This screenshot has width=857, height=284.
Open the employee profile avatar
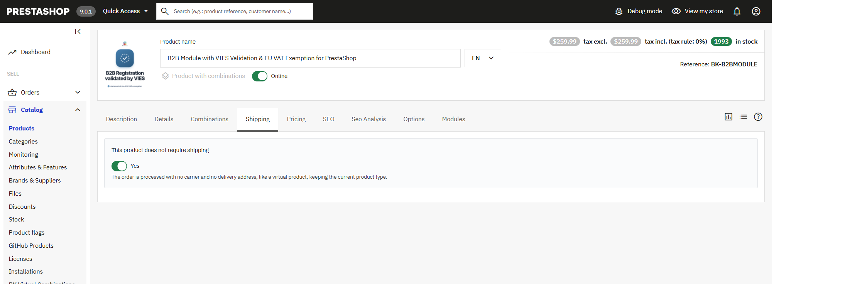pos(756,11)
